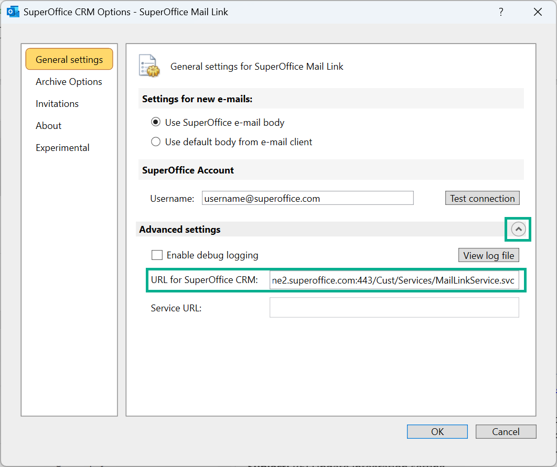
Task: Confirm settings with the OK button
Action: [x=437, y=431]
